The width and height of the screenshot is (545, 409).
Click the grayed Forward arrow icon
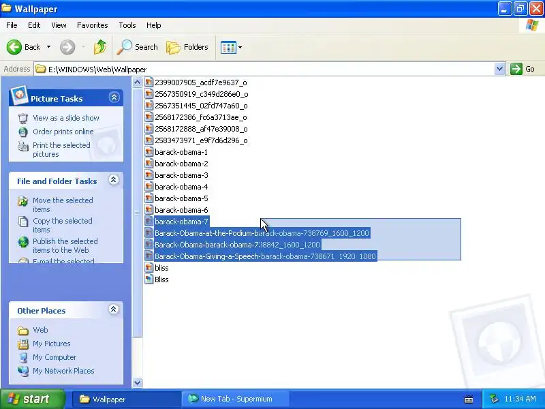pyautogui.click(x=67, y=47)
